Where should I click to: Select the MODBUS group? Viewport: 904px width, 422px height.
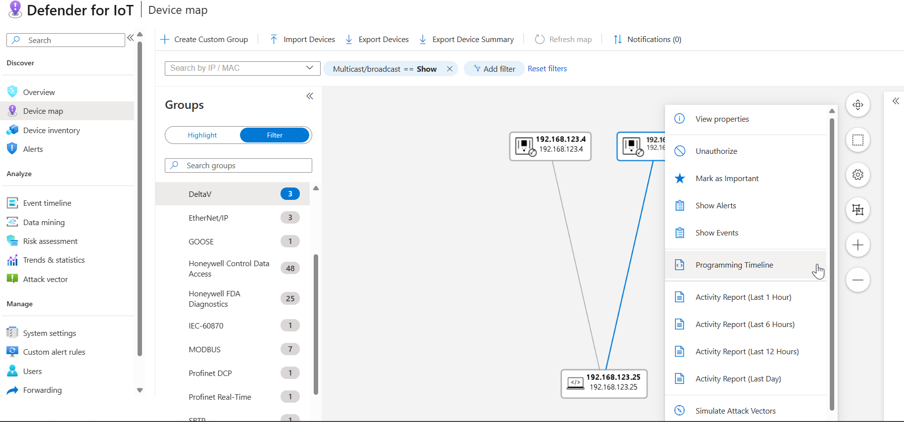tap(233, 349)
